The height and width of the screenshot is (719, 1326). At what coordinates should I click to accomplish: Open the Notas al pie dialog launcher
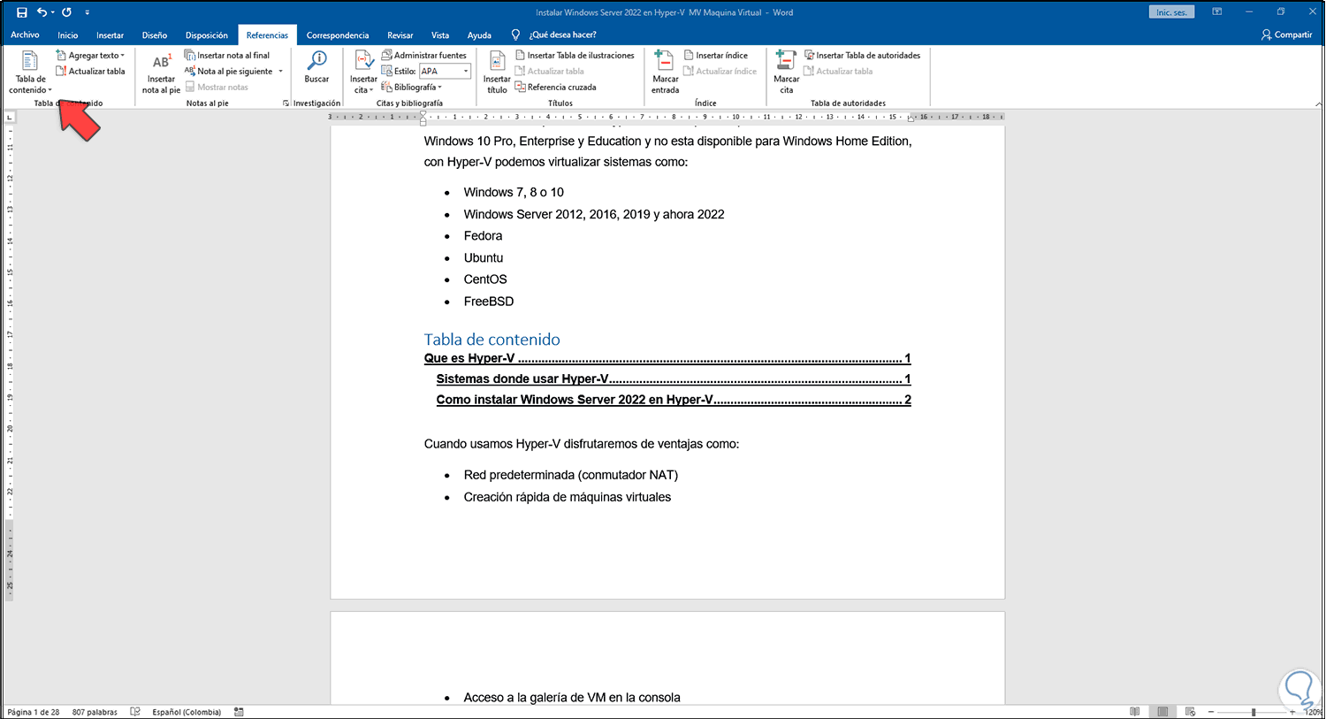click(x=286, y=103)
